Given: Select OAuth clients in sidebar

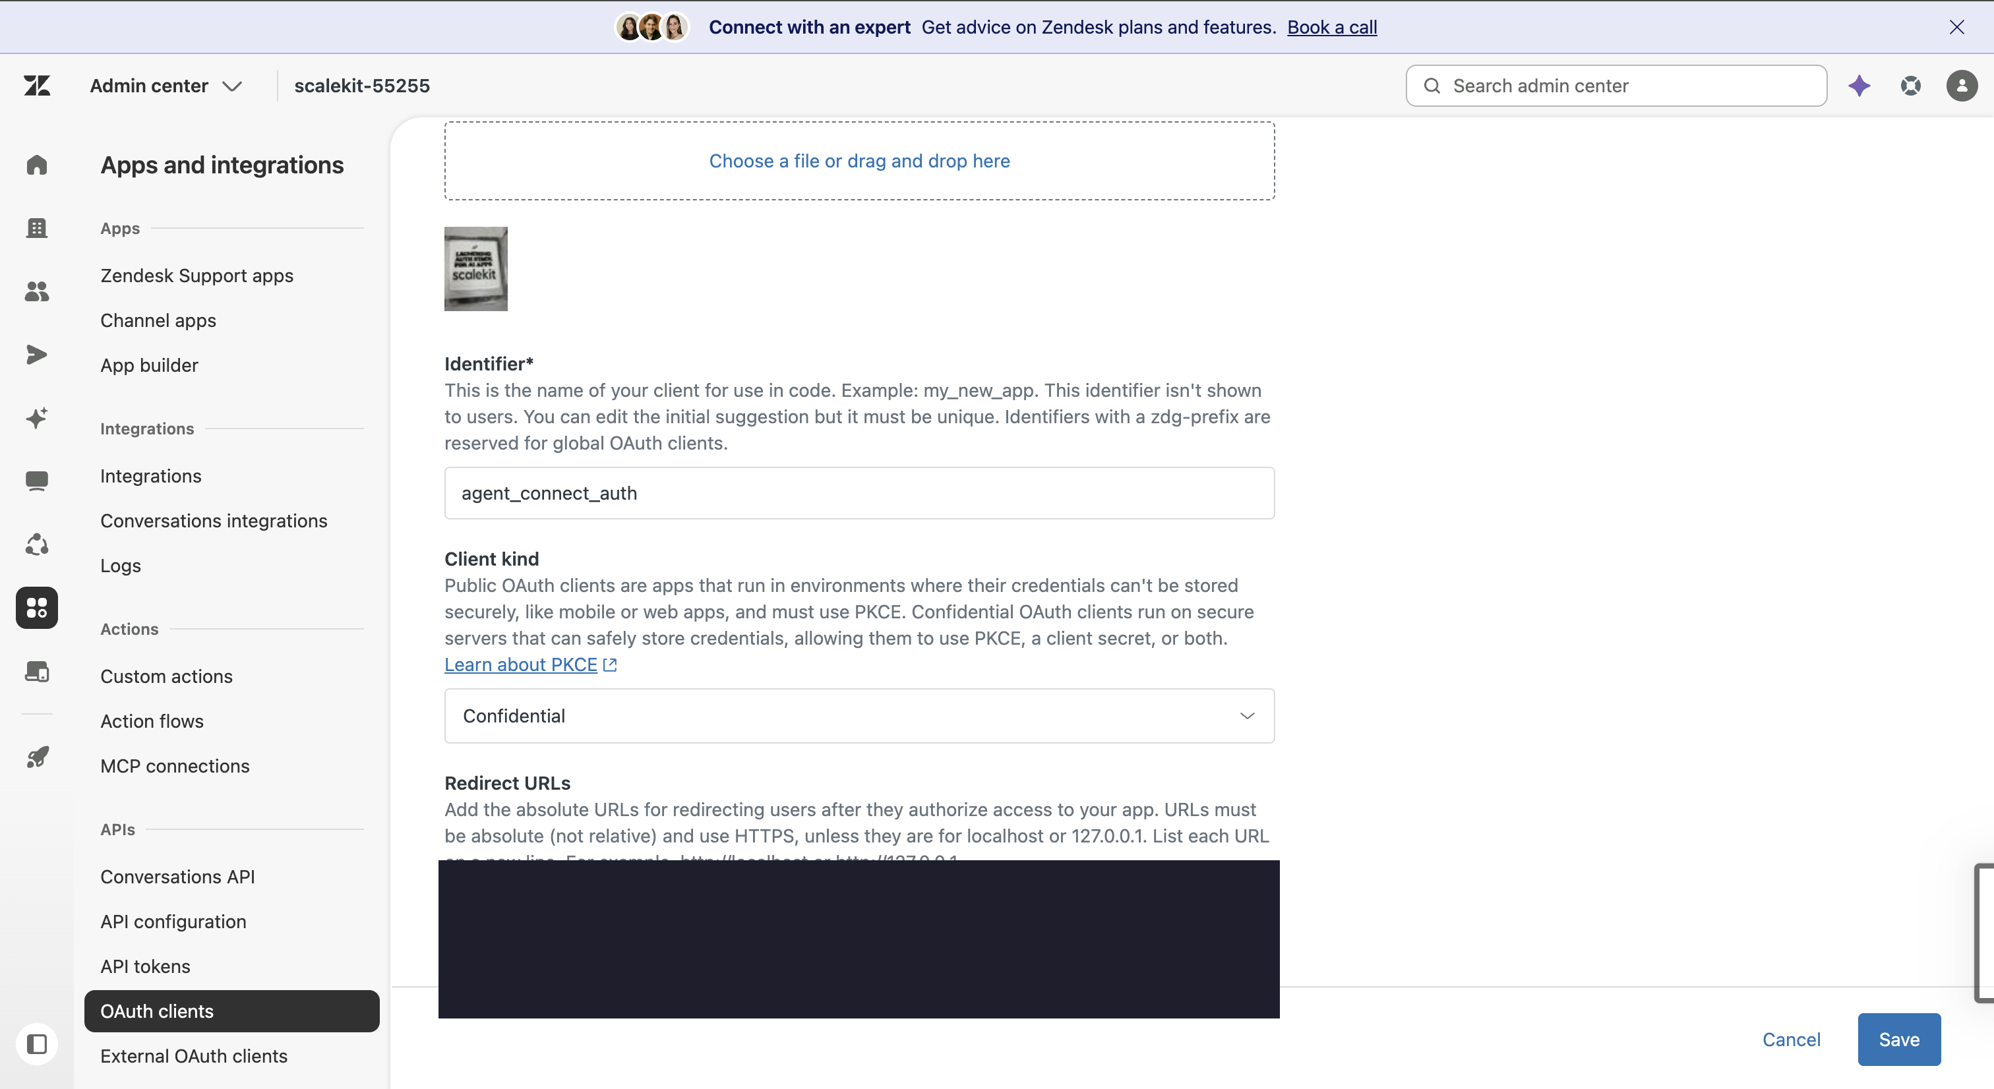Looking at the screenshot, I should [231, 1011].
